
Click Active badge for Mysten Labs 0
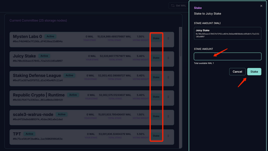coord(50,36)
